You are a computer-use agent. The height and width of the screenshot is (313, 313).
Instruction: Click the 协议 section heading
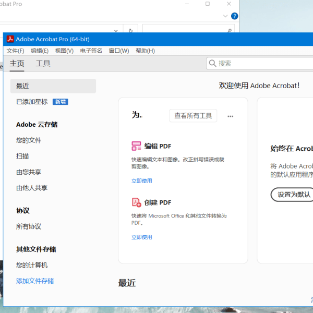23,211
